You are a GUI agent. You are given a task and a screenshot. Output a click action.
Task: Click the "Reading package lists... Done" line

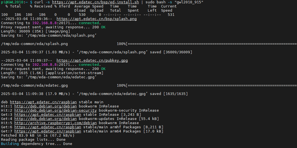click(x=33, y=140)
